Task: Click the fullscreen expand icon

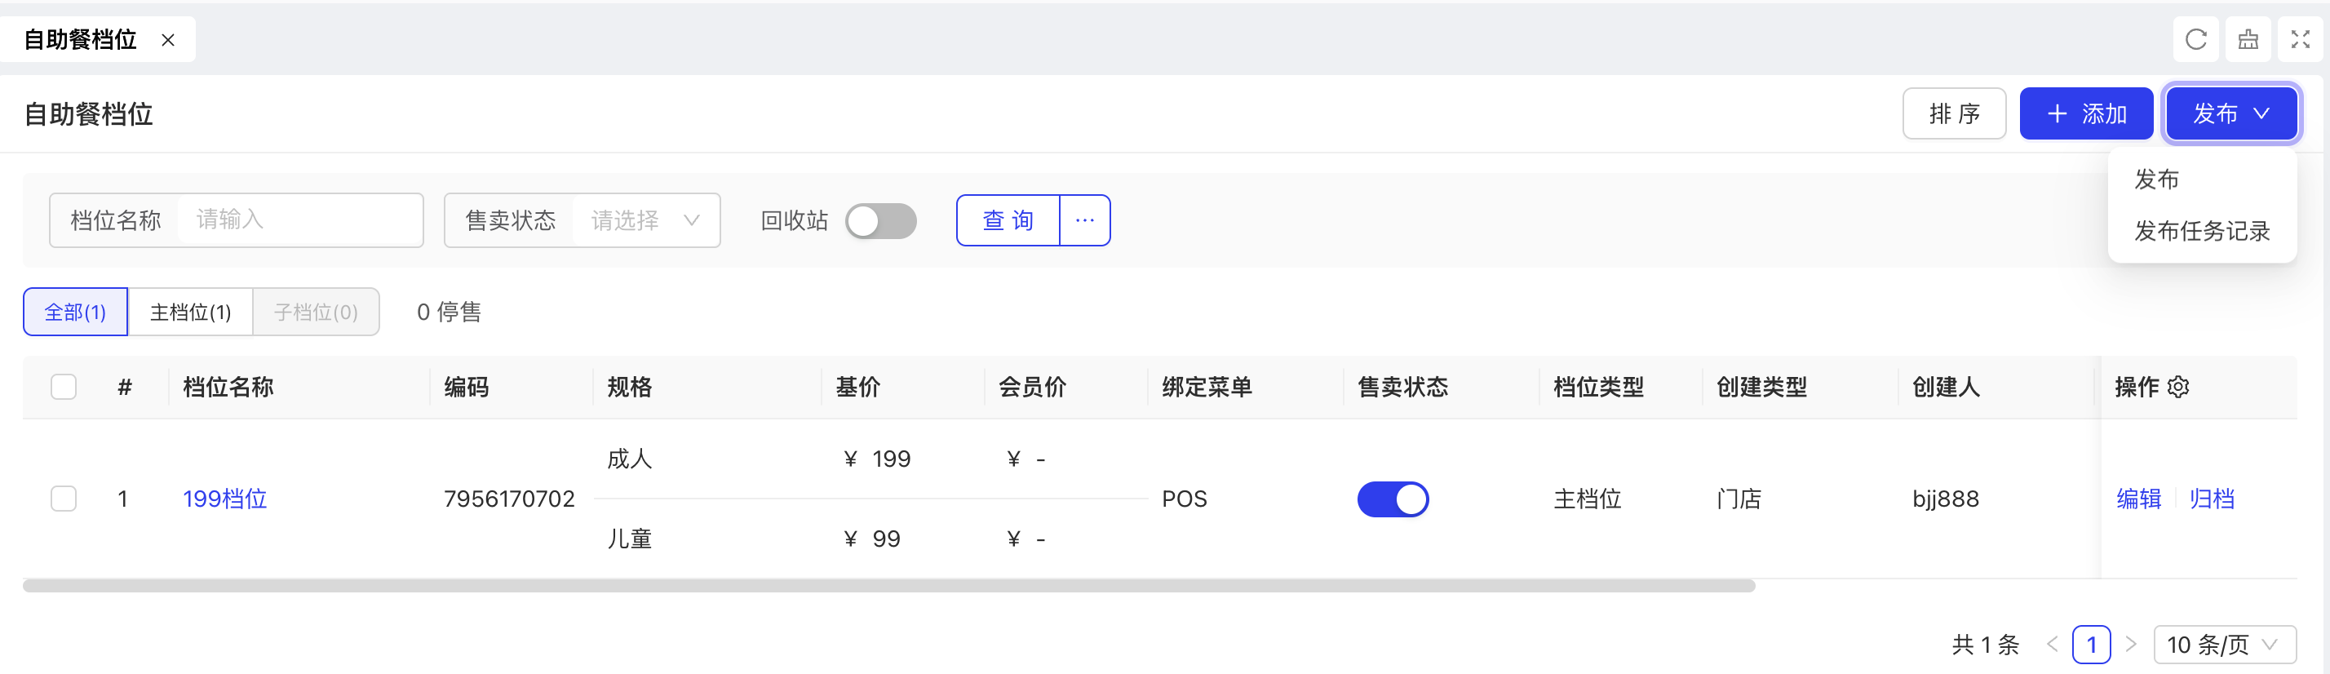Action: tap(2300, 40)
